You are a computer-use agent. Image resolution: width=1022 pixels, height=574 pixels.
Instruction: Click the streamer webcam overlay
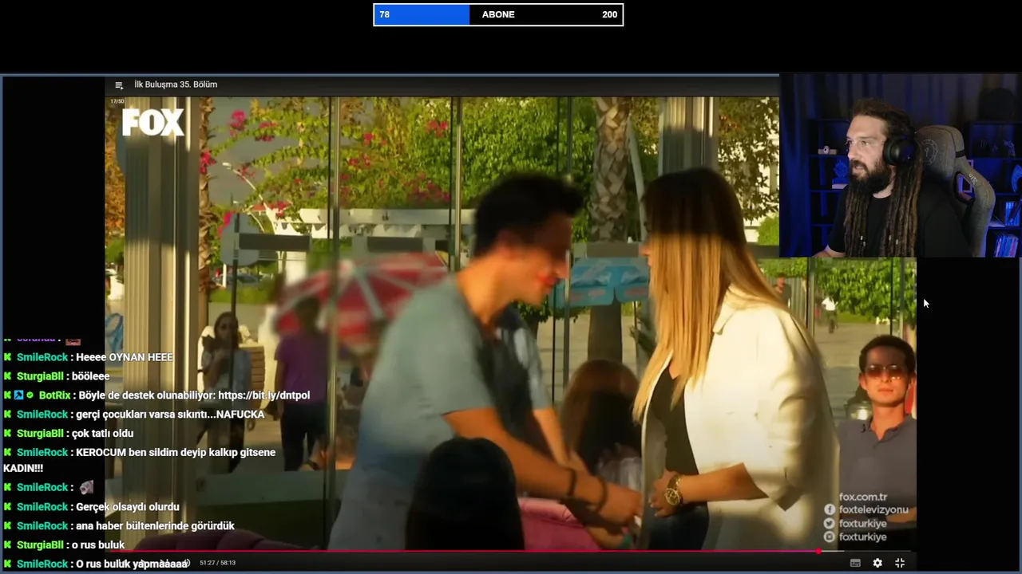pos(900,166)
